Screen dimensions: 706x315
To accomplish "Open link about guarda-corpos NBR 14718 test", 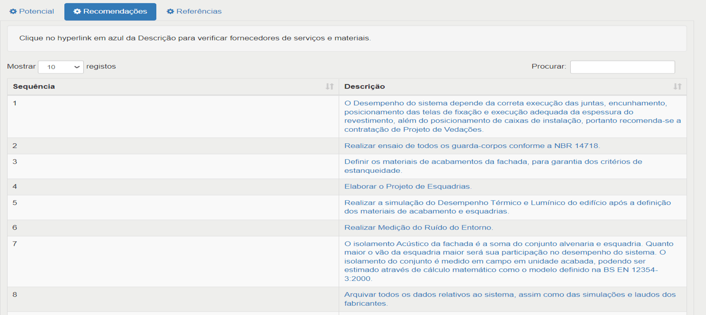I will pos(472,146).
